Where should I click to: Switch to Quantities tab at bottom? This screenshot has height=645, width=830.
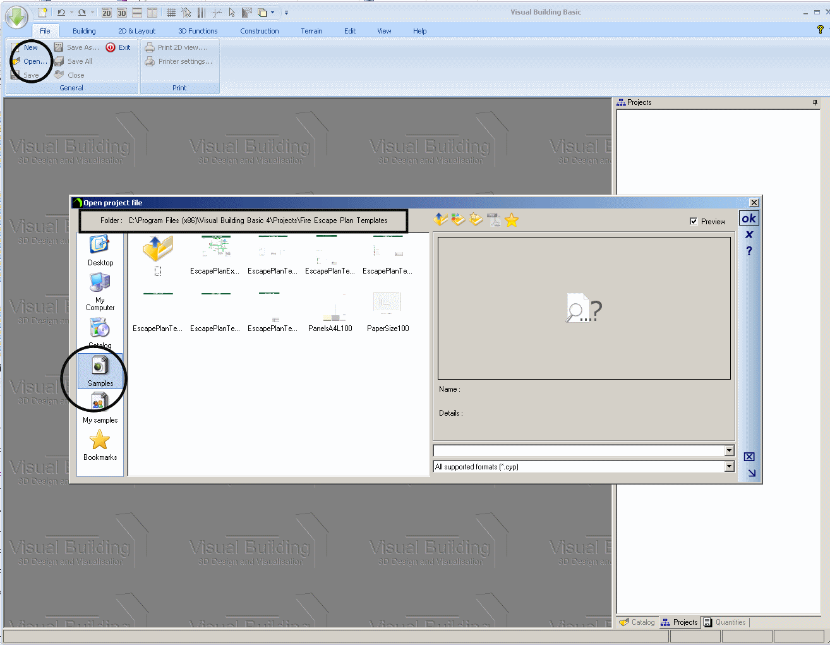(x=725, y=622)
